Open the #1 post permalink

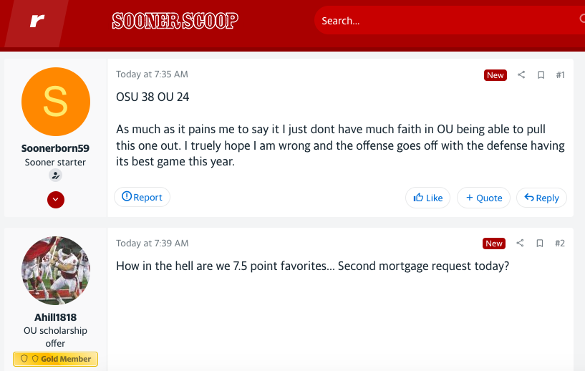560,74
